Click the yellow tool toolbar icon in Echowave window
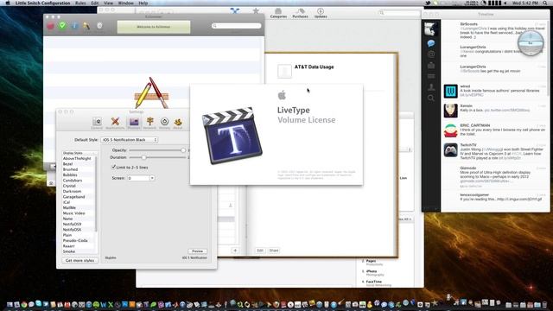The image size is (553, 311). [86, 26]
